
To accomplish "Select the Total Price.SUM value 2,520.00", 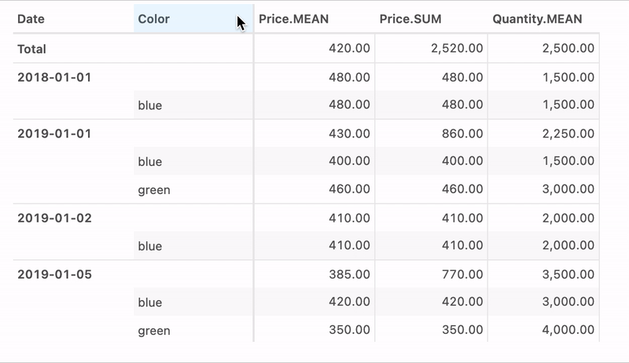I will click(x=457, y=49).
